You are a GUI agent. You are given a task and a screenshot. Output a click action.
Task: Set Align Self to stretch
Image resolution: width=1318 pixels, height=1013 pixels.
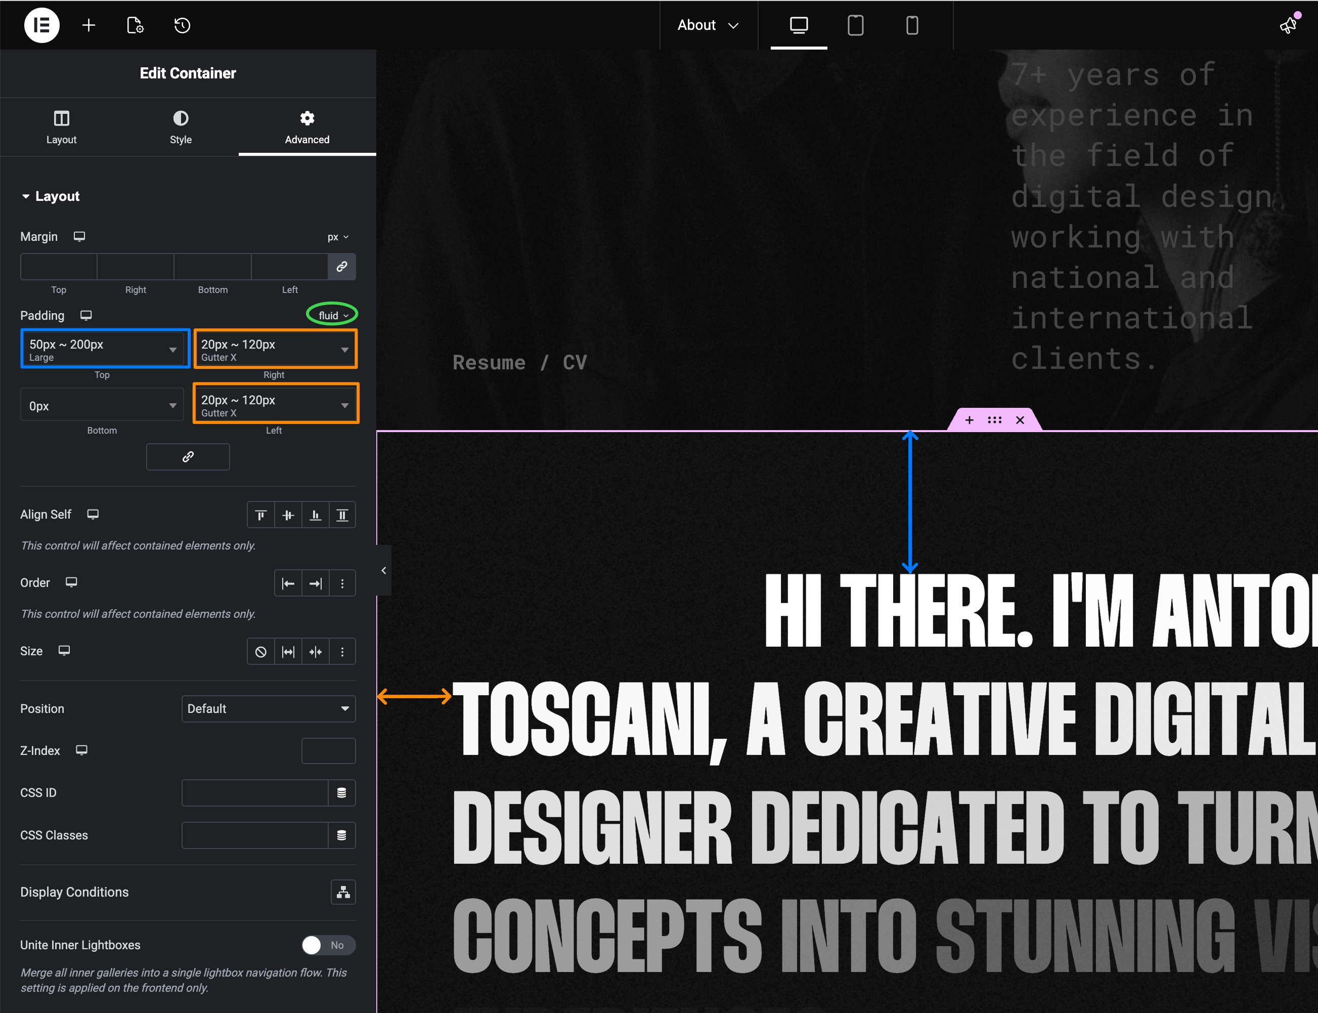pyautogui.click(x=342, y=515)
